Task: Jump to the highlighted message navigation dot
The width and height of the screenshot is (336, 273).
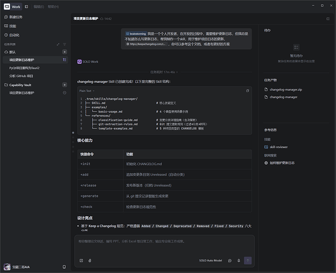Action: point(73,133)
